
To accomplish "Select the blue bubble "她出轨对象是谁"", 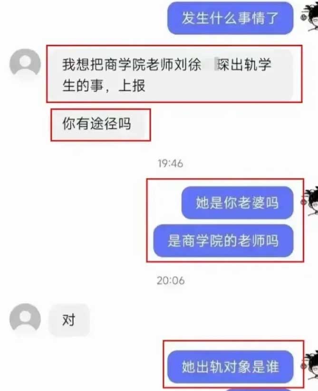I will (230, 367).
